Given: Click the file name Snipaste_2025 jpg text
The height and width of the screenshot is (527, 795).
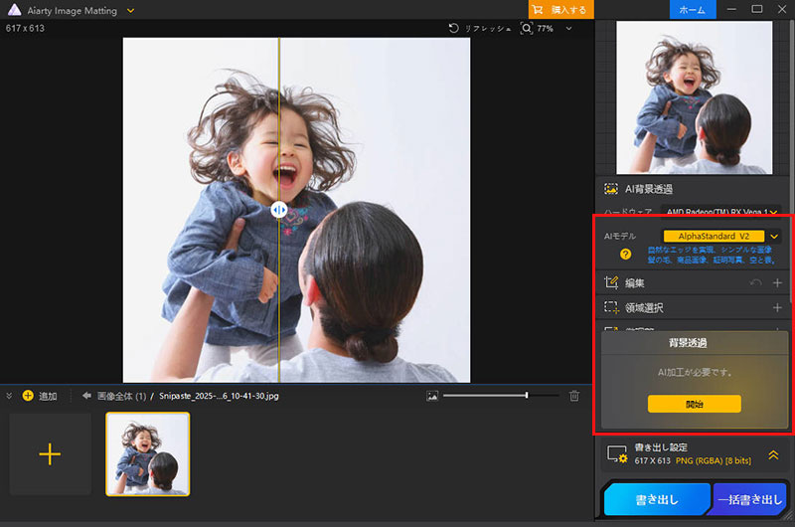Looking at the screenshot, I should [219, 396].
